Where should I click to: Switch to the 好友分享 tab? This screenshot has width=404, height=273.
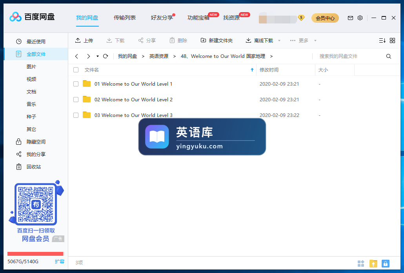[162, 18]
